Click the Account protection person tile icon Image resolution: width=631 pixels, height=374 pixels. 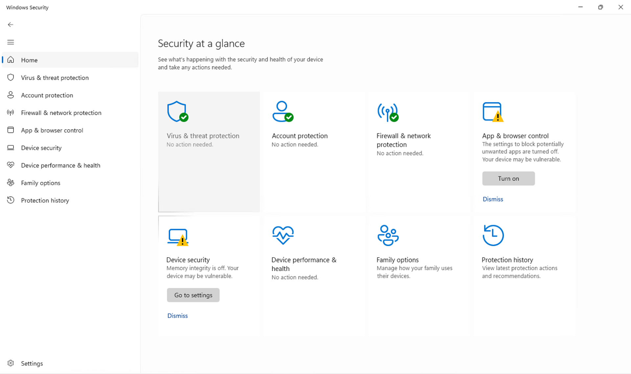[x=283, y=112]
